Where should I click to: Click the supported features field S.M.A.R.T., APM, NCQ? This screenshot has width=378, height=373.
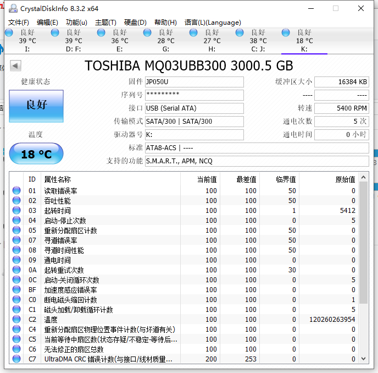257,161
